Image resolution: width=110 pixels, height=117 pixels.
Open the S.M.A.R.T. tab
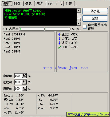[55, 4]
